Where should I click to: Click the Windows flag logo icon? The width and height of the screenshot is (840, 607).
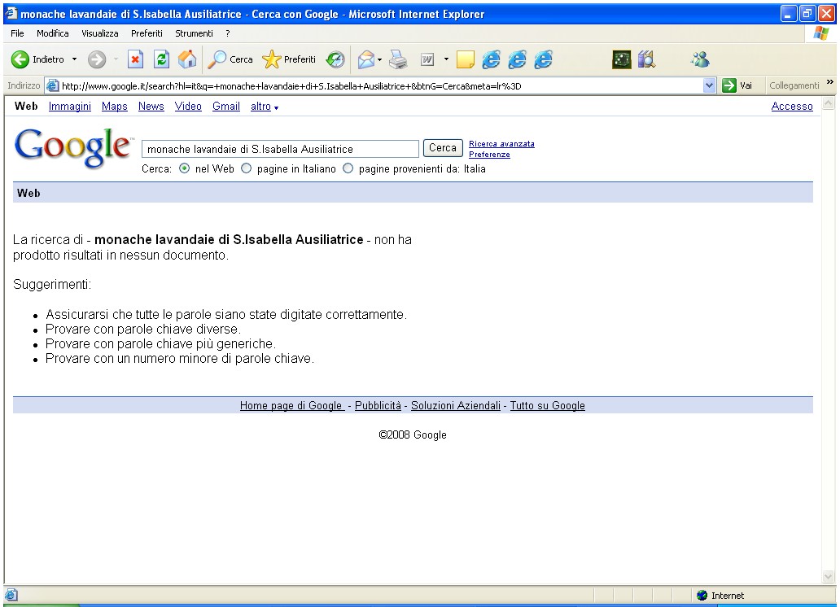pos(820,33)
